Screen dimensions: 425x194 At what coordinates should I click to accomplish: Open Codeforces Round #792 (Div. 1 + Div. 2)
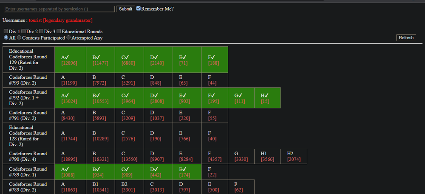click(x=28, y=98)
